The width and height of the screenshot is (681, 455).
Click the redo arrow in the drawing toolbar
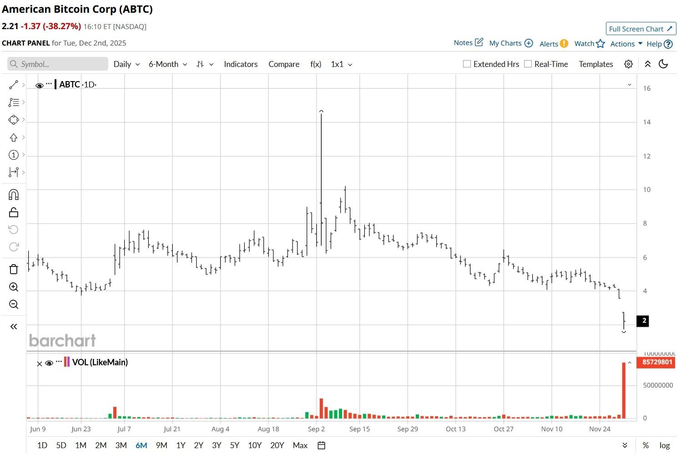[14, 247]
